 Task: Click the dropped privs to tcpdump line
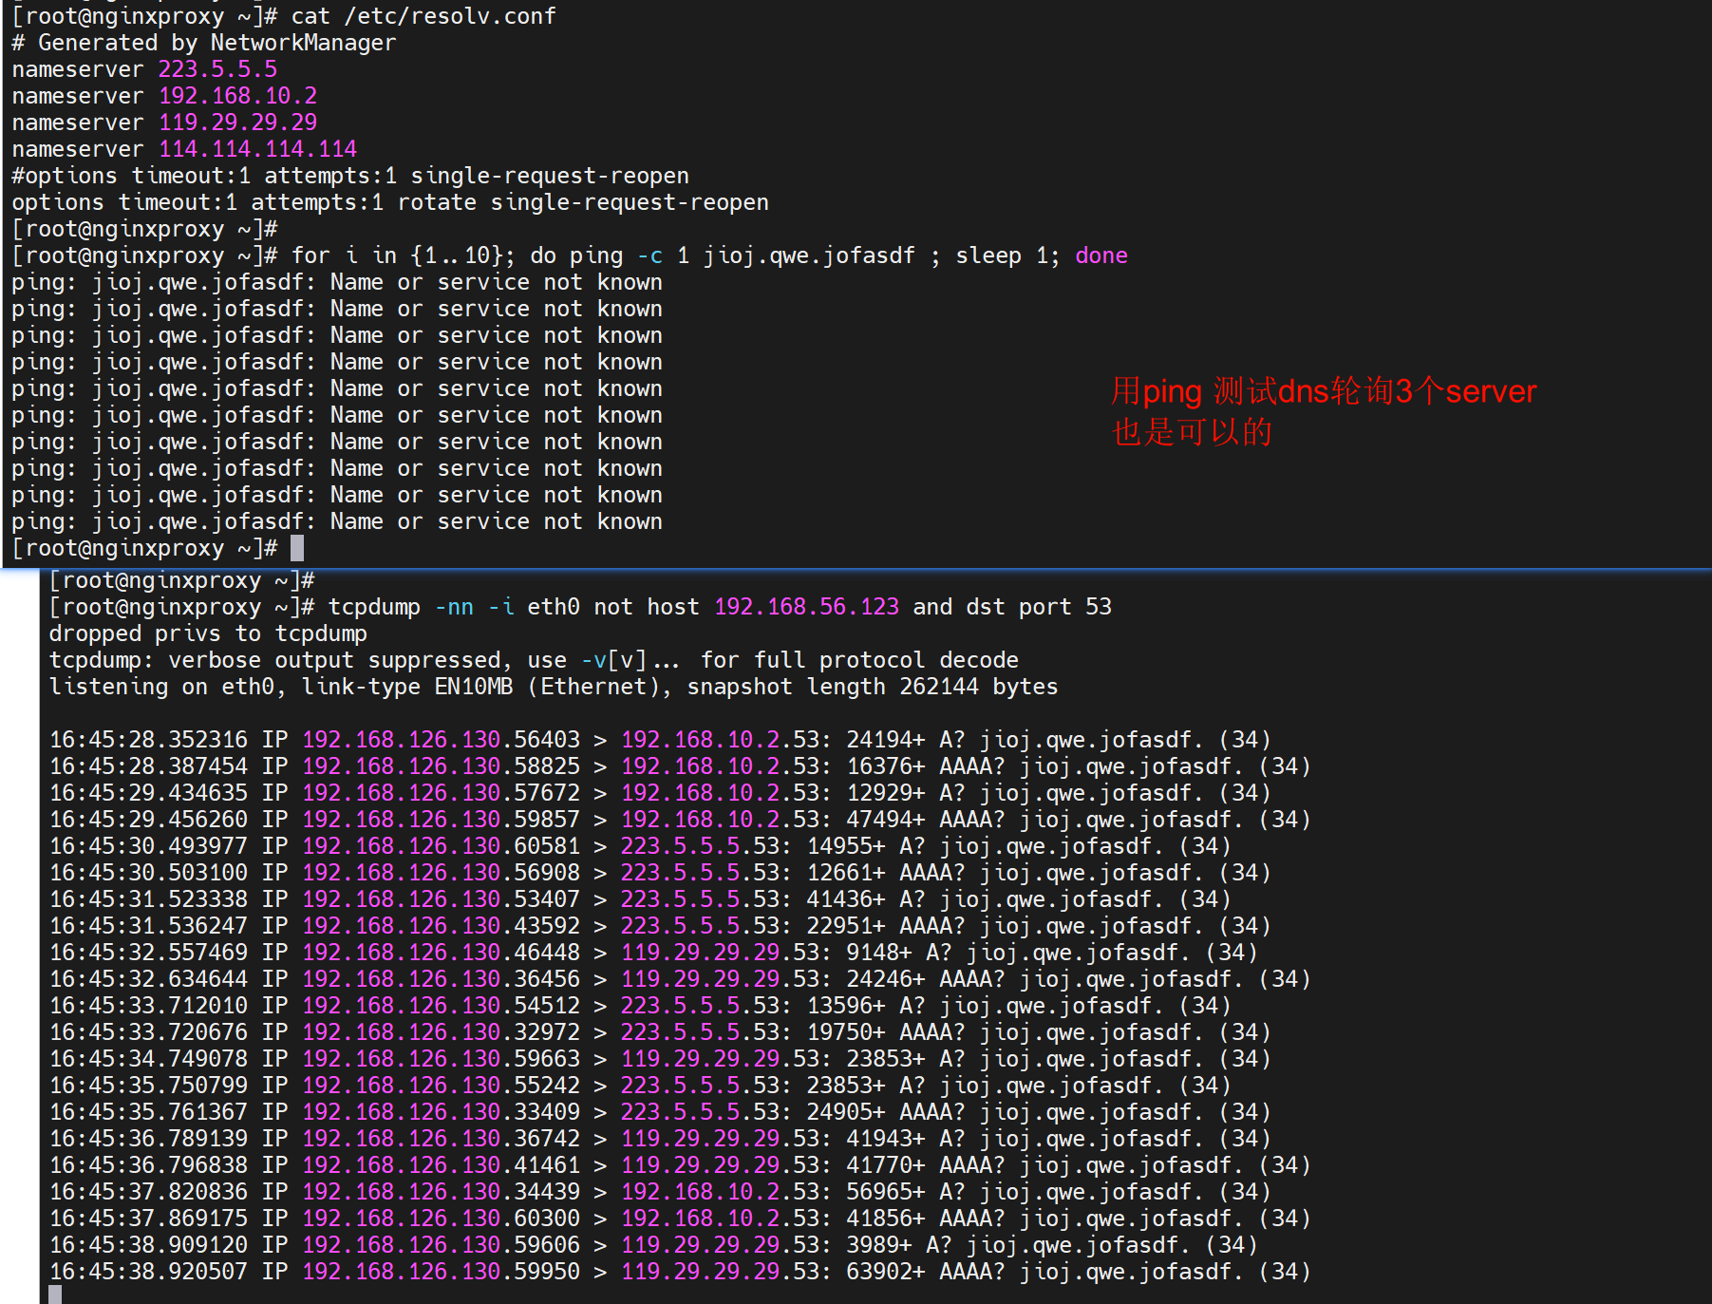tap(207, 633)
